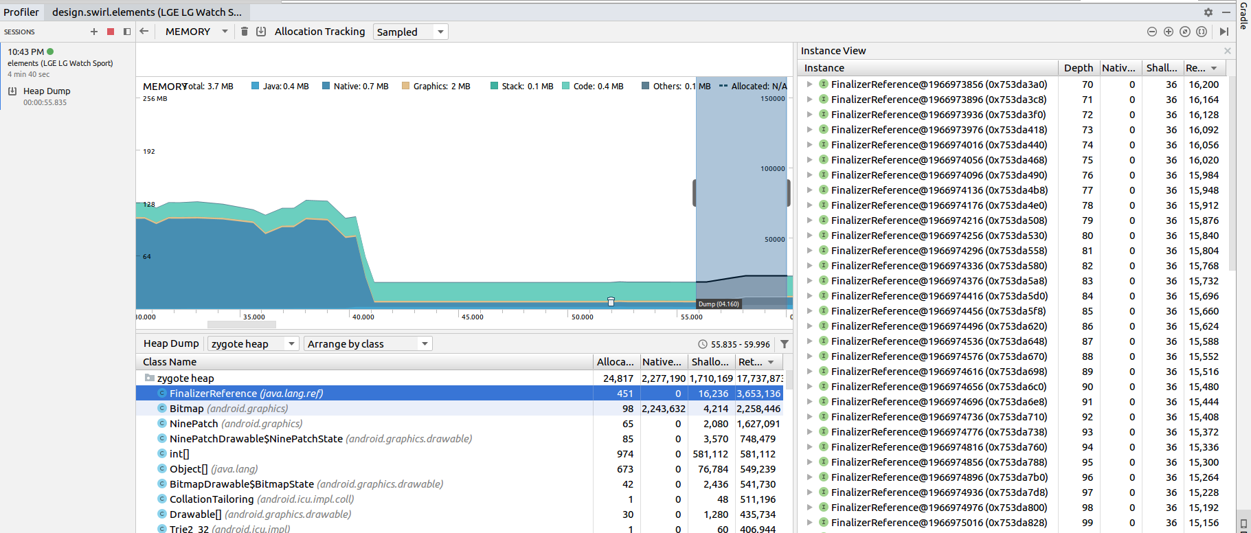Select the Heap Dump session entry
Image resolution: width=1251 pixels, height=533 pixels.
point(47,91)
